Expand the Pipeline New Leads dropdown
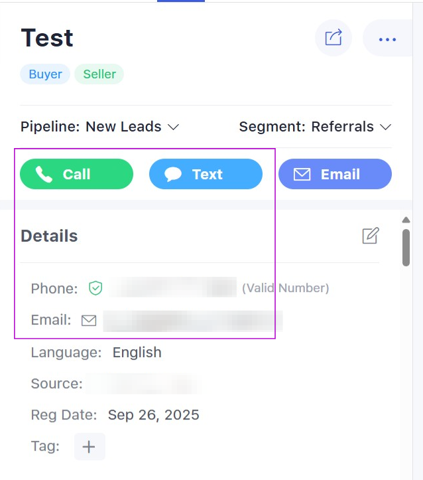This screenshot has width=423, height=480. click(x=100, y=127)
